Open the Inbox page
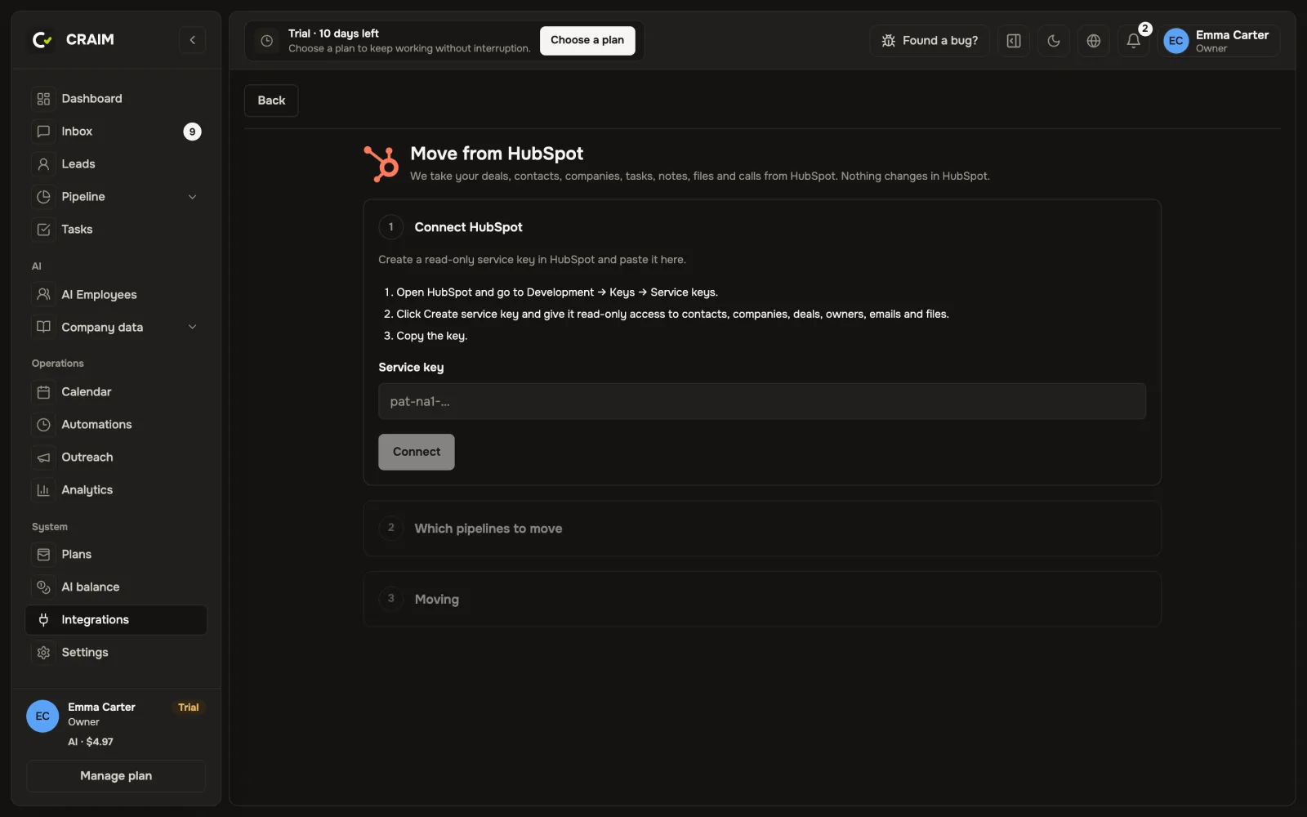The width and height of the screenshot is (1307, 817). click(115, 131)
